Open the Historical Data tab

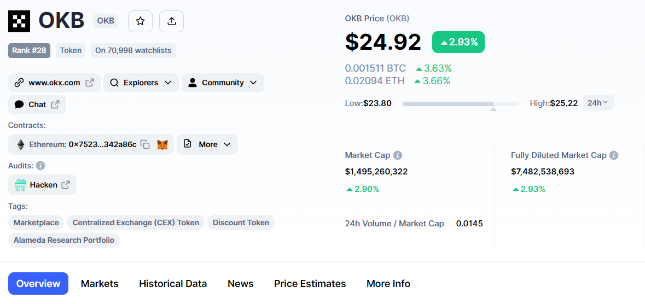click(x=173, y=284)
